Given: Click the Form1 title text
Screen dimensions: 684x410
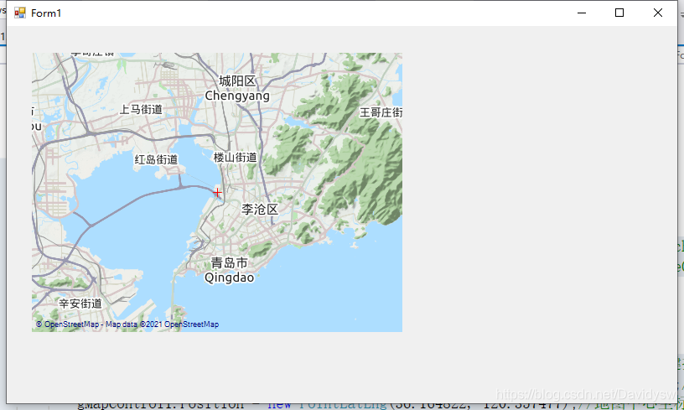Looking at the screenshot, I should coord(46,13).
